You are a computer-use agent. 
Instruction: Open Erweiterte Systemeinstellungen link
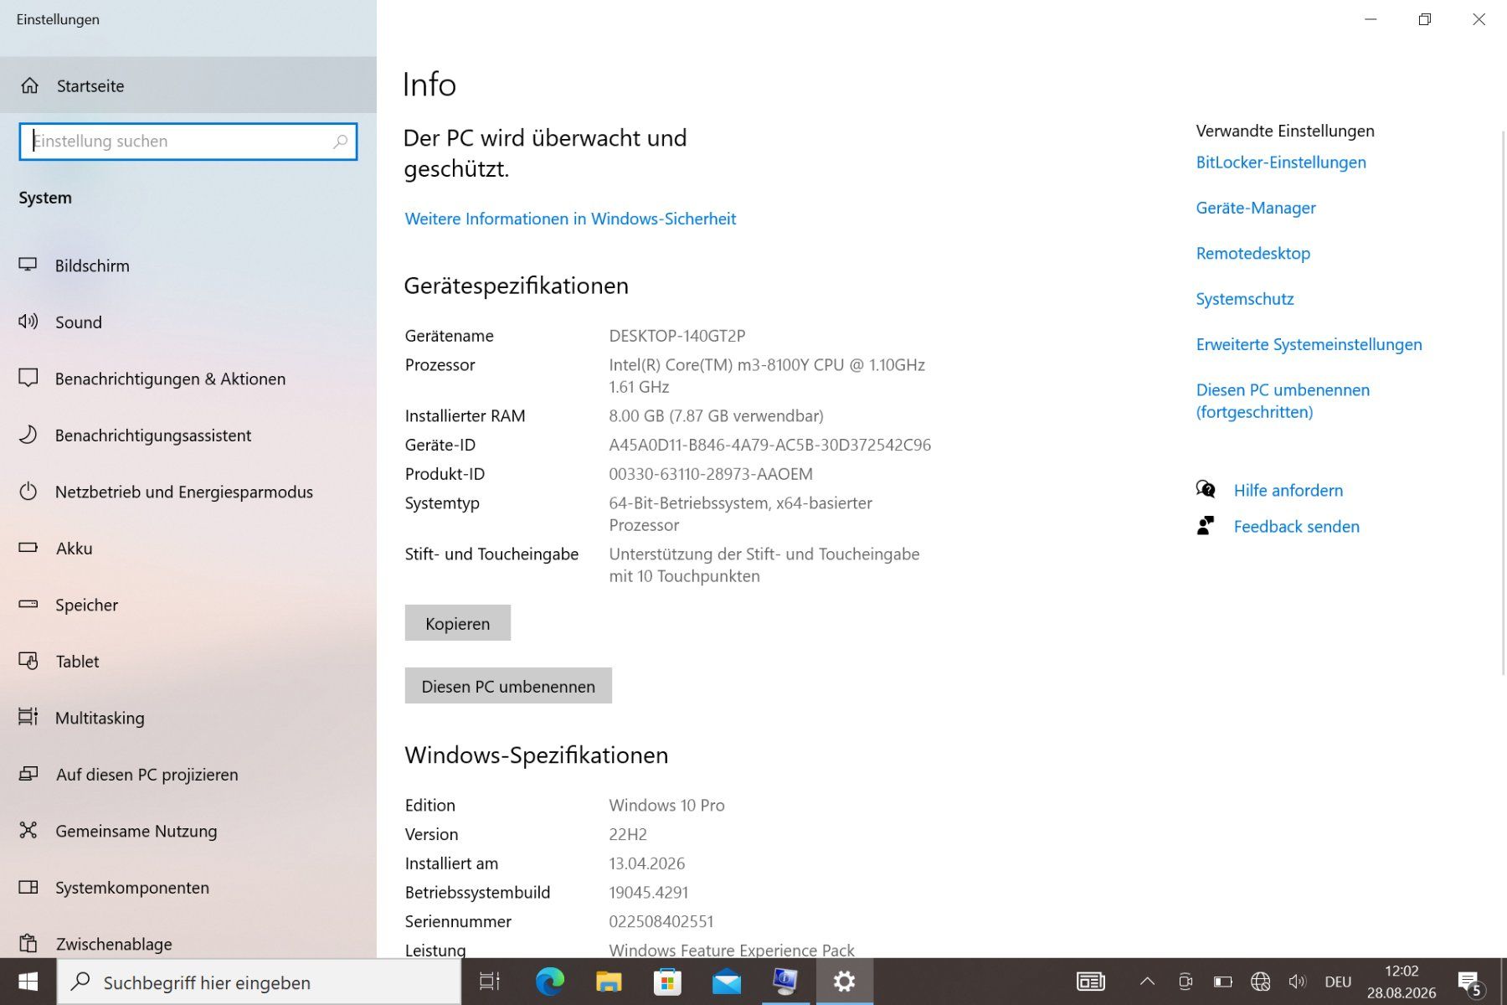point(1309,344)
